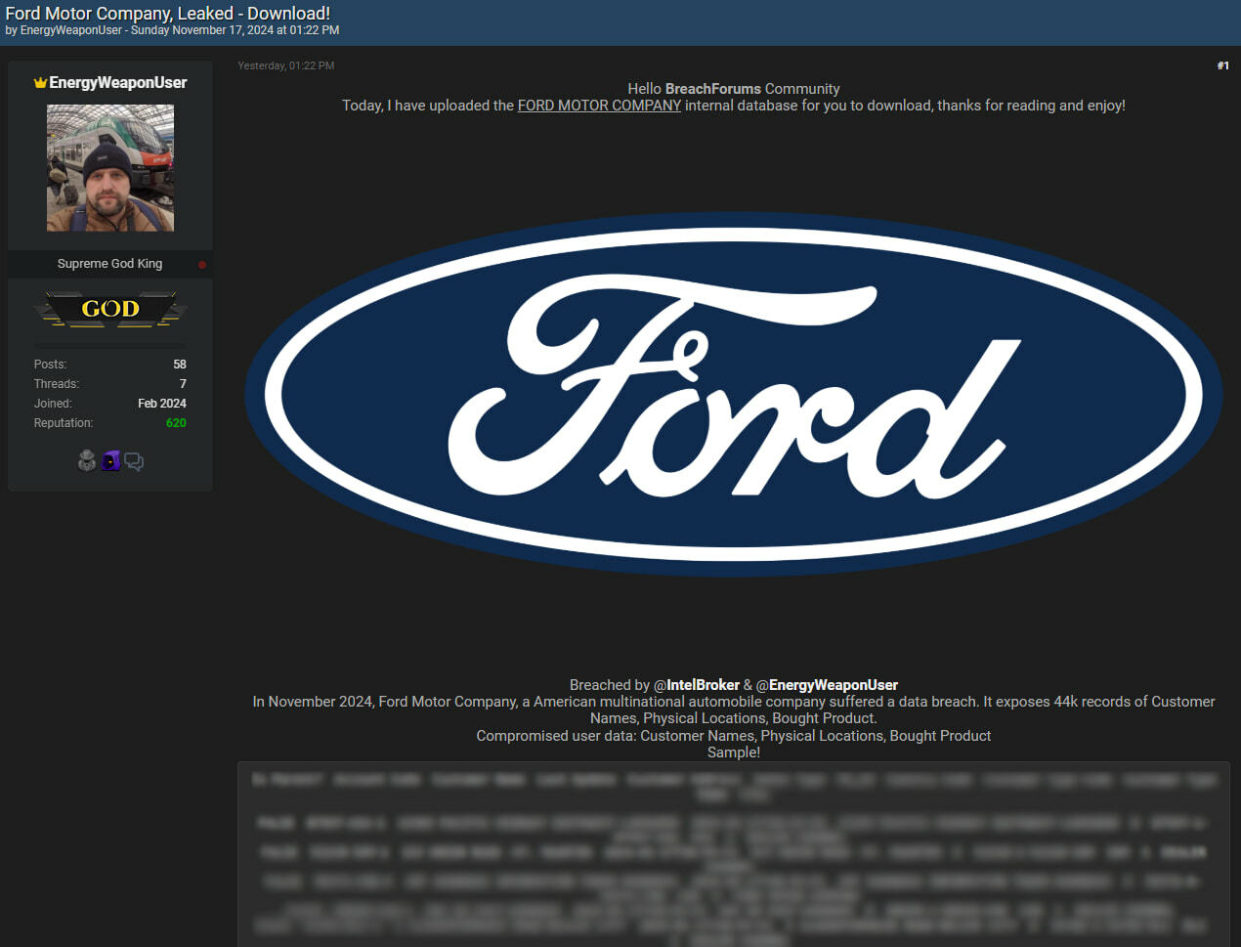This screenshot has height=947, width=1241.
Task: Click the grey detective badge icon
Action: pyautogui.click(x=87, y=461)
